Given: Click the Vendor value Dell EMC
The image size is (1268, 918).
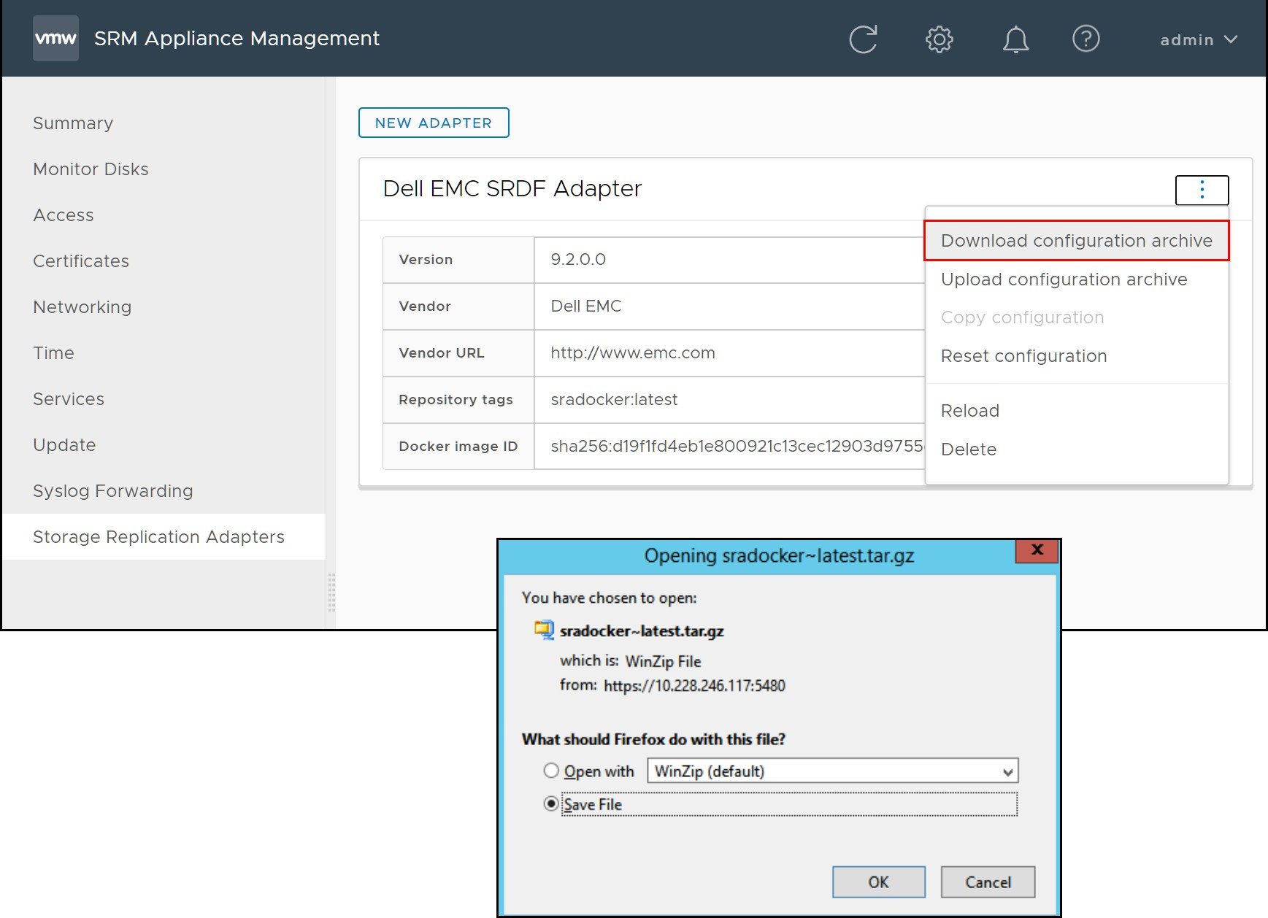Looking at the screenshot, I should point(586,306).
